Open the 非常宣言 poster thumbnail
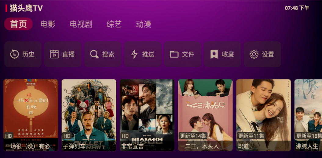 click(x=147, y=115)
